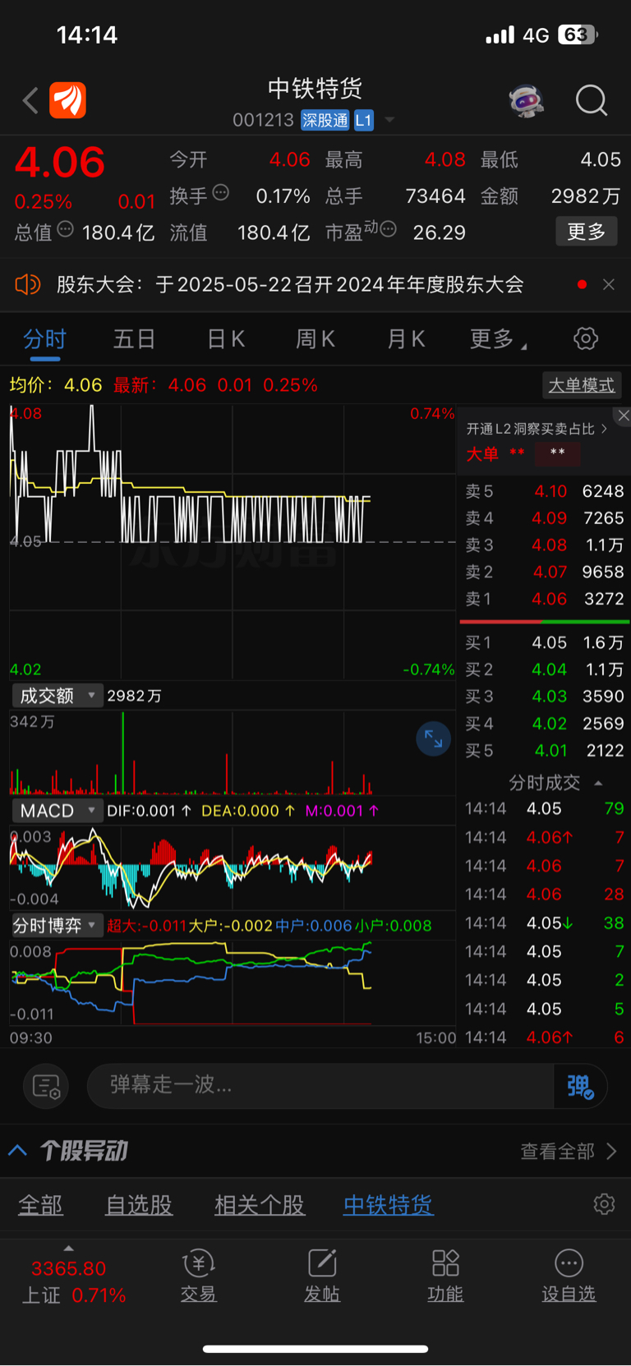Screen dimensions: 631x1366
Task: Focus the 弹幕走一波 input field
Action: tap(320, 1085)
